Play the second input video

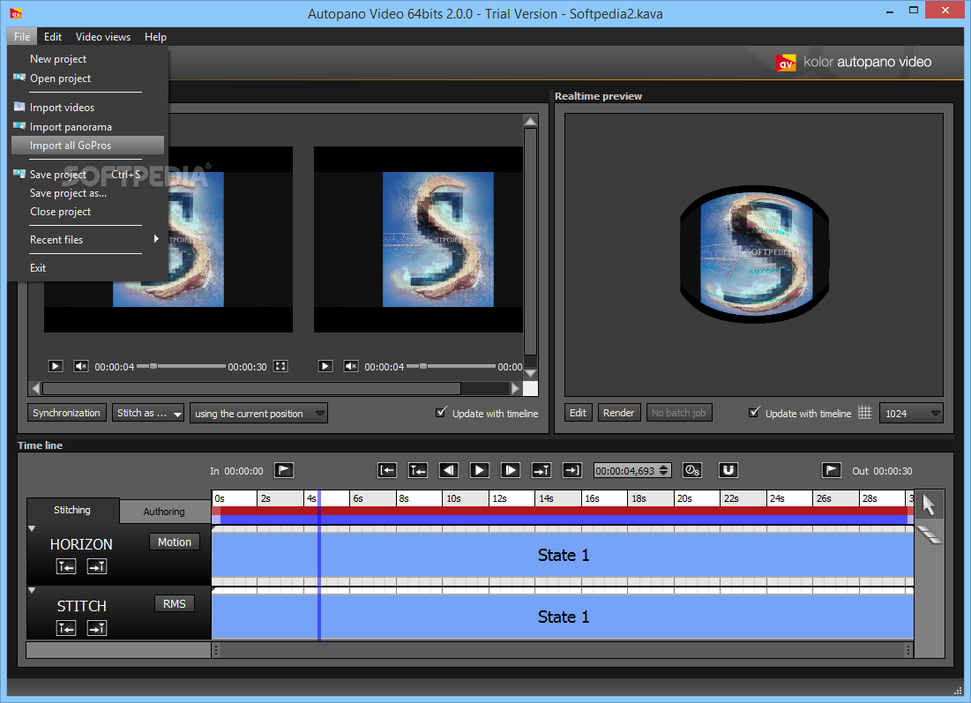point(325,366)
